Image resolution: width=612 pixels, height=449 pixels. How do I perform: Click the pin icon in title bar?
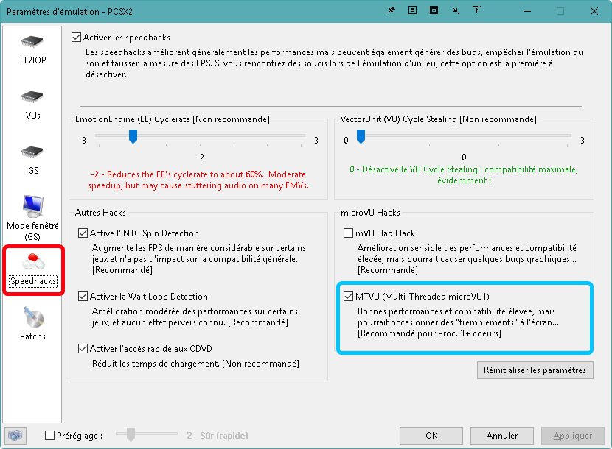click(390, 11)
